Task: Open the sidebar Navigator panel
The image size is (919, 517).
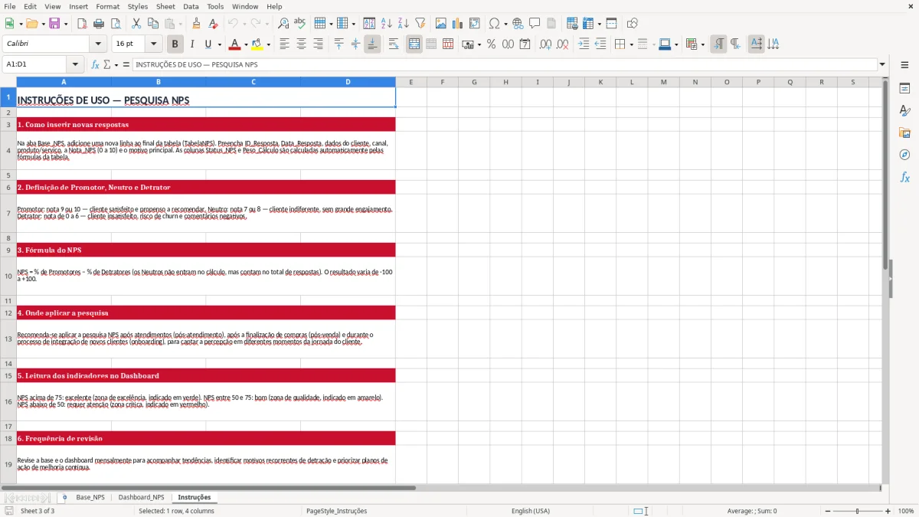Action: (904, 155)
